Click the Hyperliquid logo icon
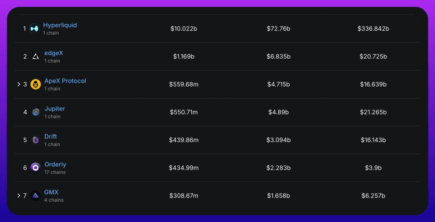 tap(34, 28)
